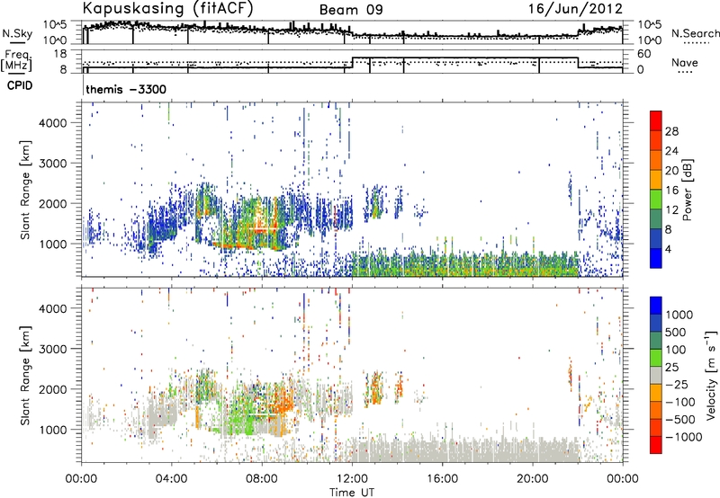Click the 16 dB power colorbar label
Image resolution: width=720 pixels, height=498 pixels.
click(x=671, y=191)
